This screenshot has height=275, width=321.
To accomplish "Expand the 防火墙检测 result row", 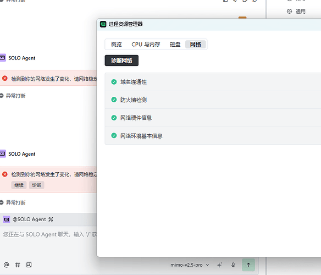I will coord(213,100).
